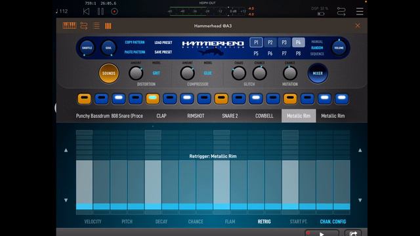Click the retrigger bar for step 1
Image resolution: width=420 pixels, height=236 pixels.
pyautogui.click(x=85, y=172)
